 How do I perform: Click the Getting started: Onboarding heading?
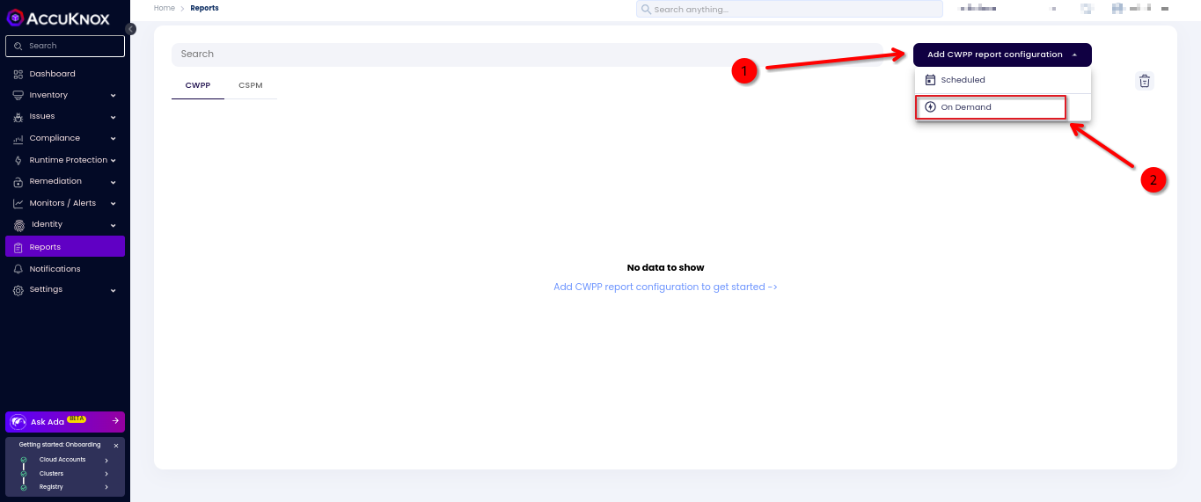tap(60, 445)
